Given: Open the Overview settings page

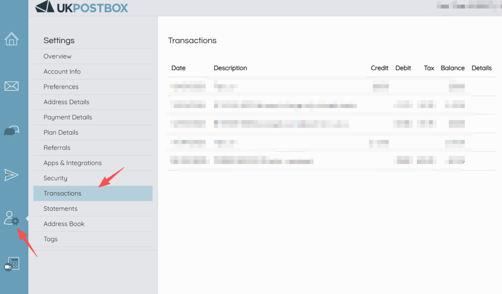Looking at the screenshot, I should click(58, 56).
